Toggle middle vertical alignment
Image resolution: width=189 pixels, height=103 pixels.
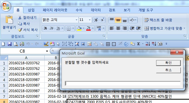point(118,20)
